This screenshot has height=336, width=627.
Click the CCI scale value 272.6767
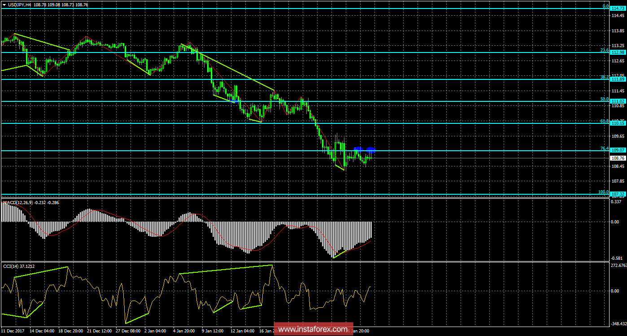coord(618,266)
